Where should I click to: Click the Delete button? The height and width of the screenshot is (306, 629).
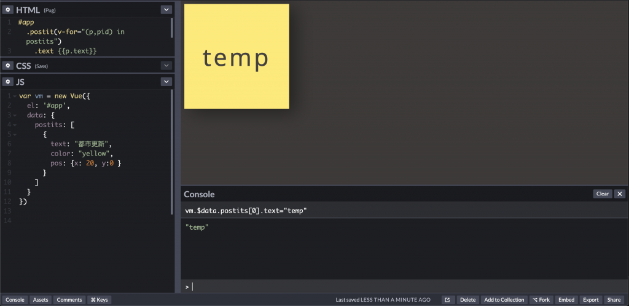[x=467, y=300]
